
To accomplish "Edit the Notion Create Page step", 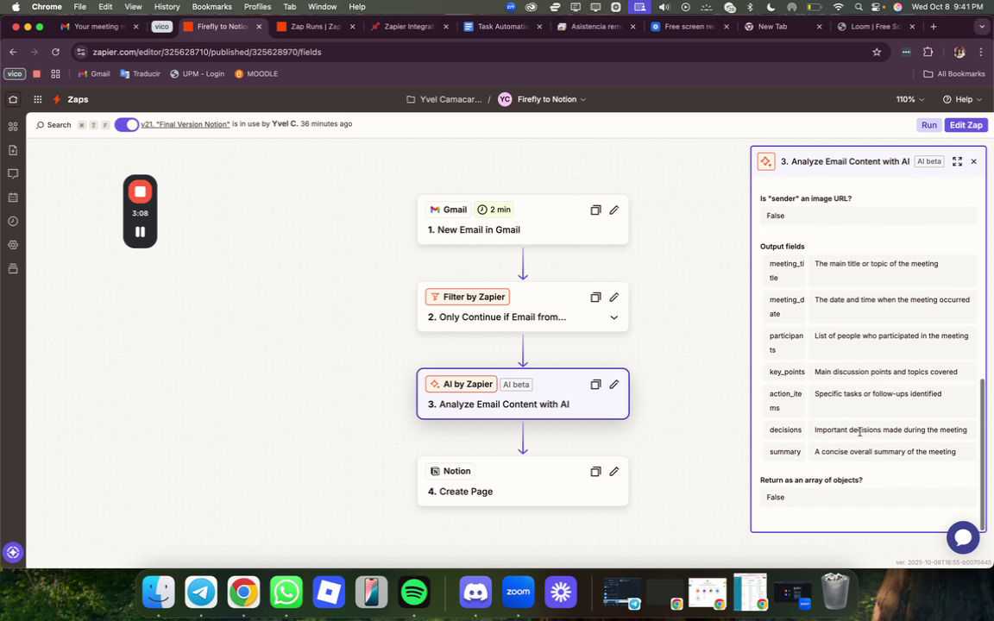I will (x=614, y=472).
